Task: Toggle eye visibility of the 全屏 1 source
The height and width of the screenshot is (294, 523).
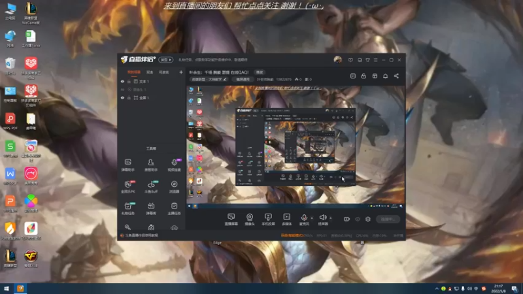Action: pyautogui.click(x=122, y=97)
